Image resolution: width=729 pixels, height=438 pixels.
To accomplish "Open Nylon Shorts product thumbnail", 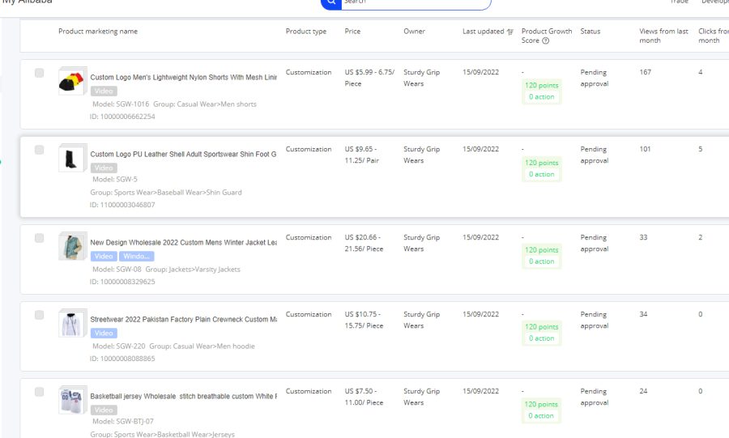I will click(72, 81).
